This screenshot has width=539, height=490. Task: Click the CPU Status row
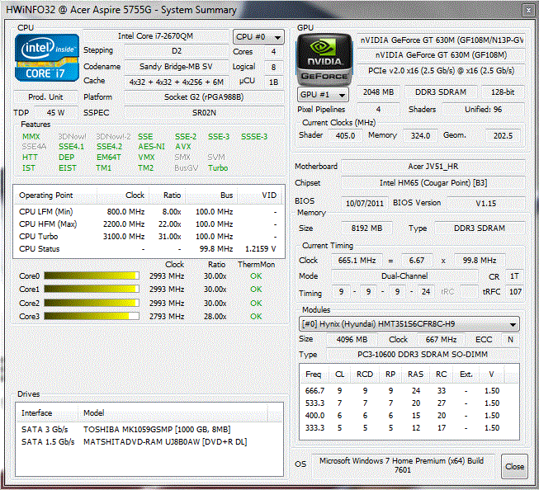click(149, 249)
